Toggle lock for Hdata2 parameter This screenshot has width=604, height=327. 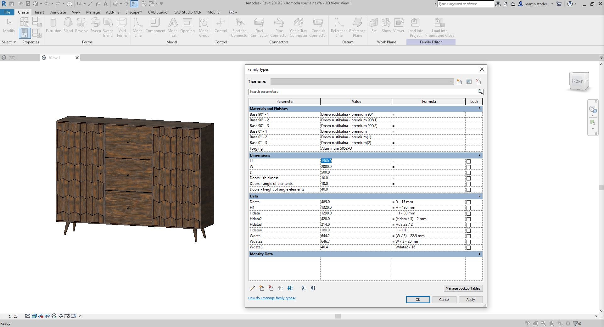tap(468, 219)
